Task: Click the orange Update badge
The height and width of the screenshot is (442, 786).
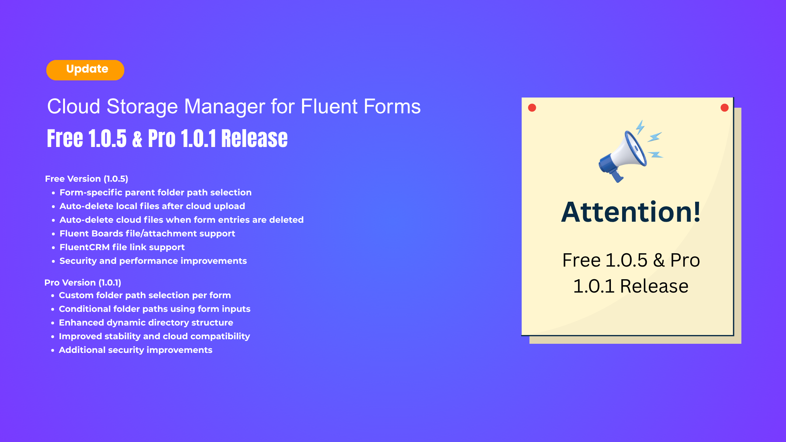Action: (85, 70)
